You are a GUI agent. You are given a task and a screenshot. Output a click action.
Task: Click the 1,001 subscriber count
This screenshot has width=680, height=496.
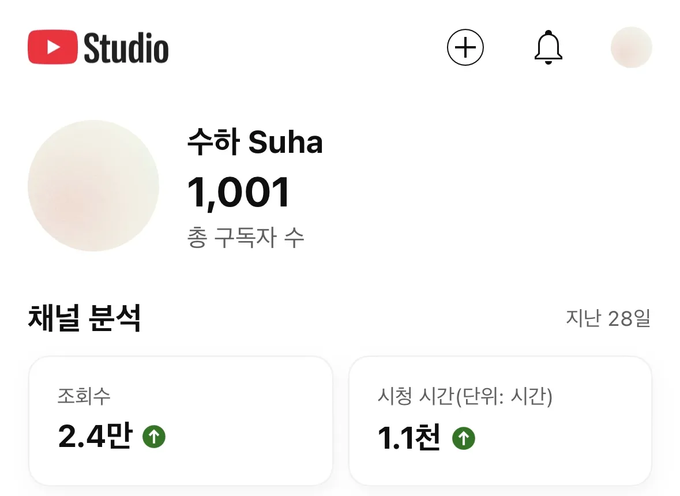(x=239, y=193)
